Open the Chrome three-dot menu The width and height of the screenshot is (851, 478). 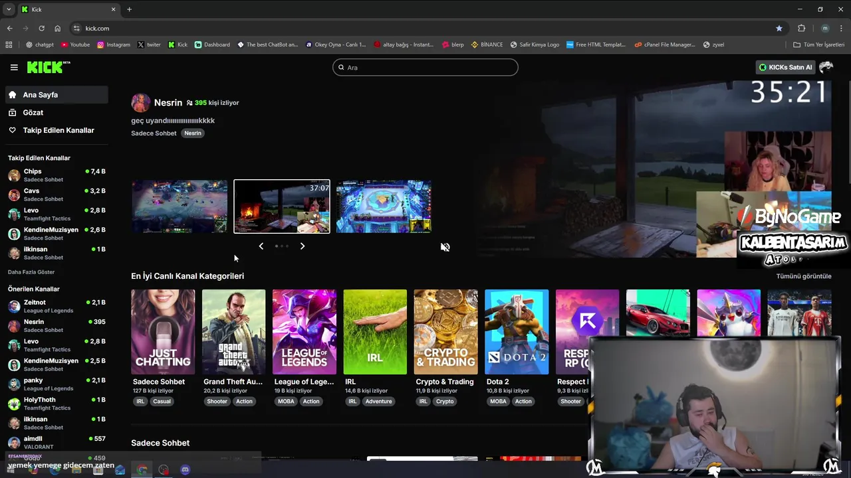pos(842,29)
